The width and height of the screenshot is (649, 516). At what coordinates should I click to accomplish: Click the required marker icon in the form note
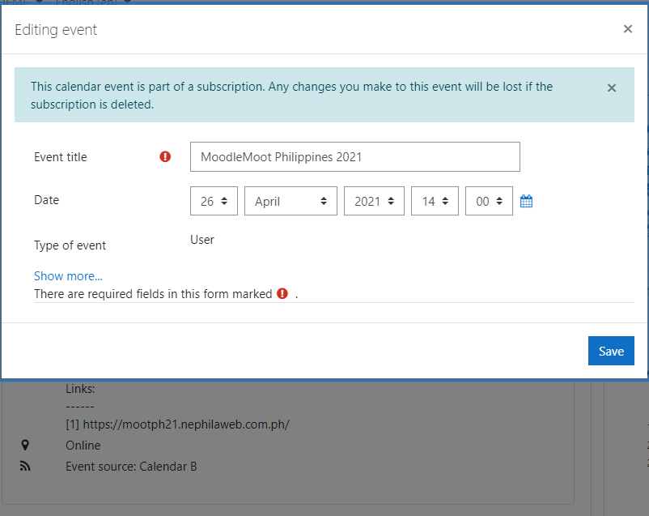pyautogui.click(x=282, y=293)
